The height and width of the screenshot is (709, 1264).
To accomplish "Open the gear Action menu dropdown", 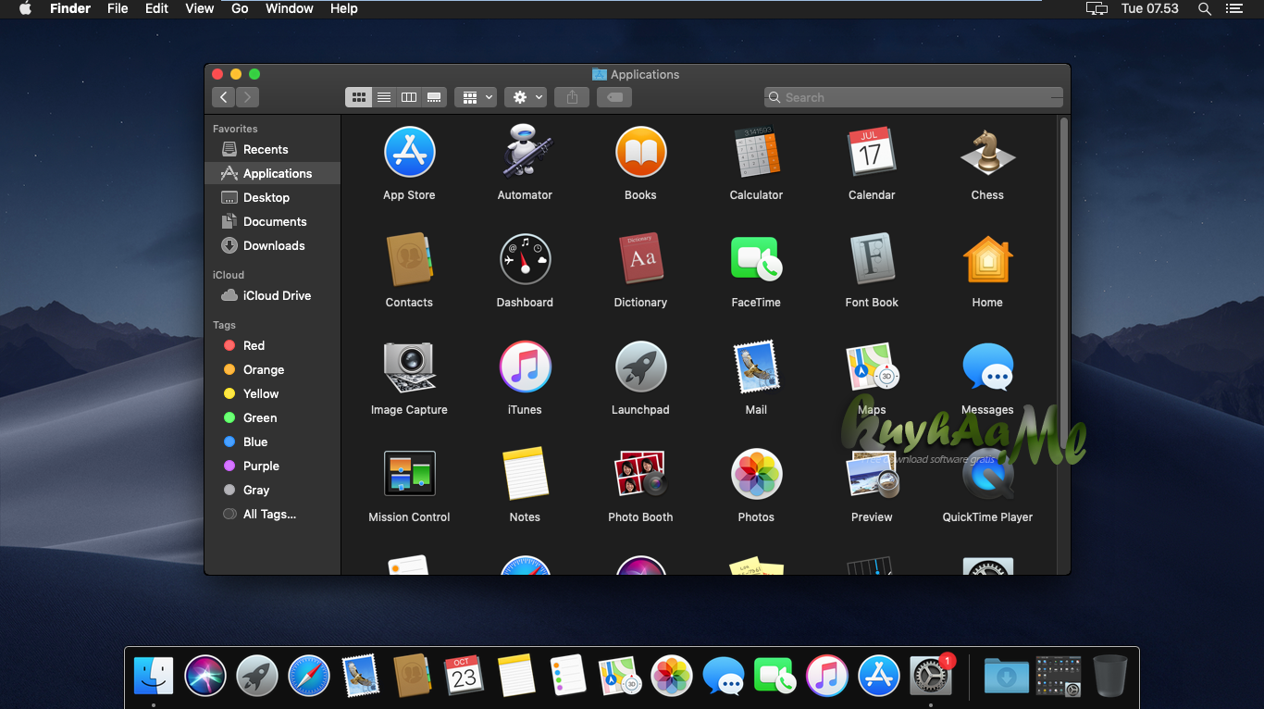I will (x=526, y=97).
